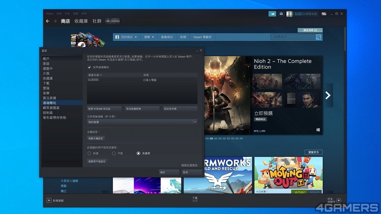Open the 大型多人連線 category link
Screen dimensions: 381x214
pyautogui.click(x=69, y=181)
